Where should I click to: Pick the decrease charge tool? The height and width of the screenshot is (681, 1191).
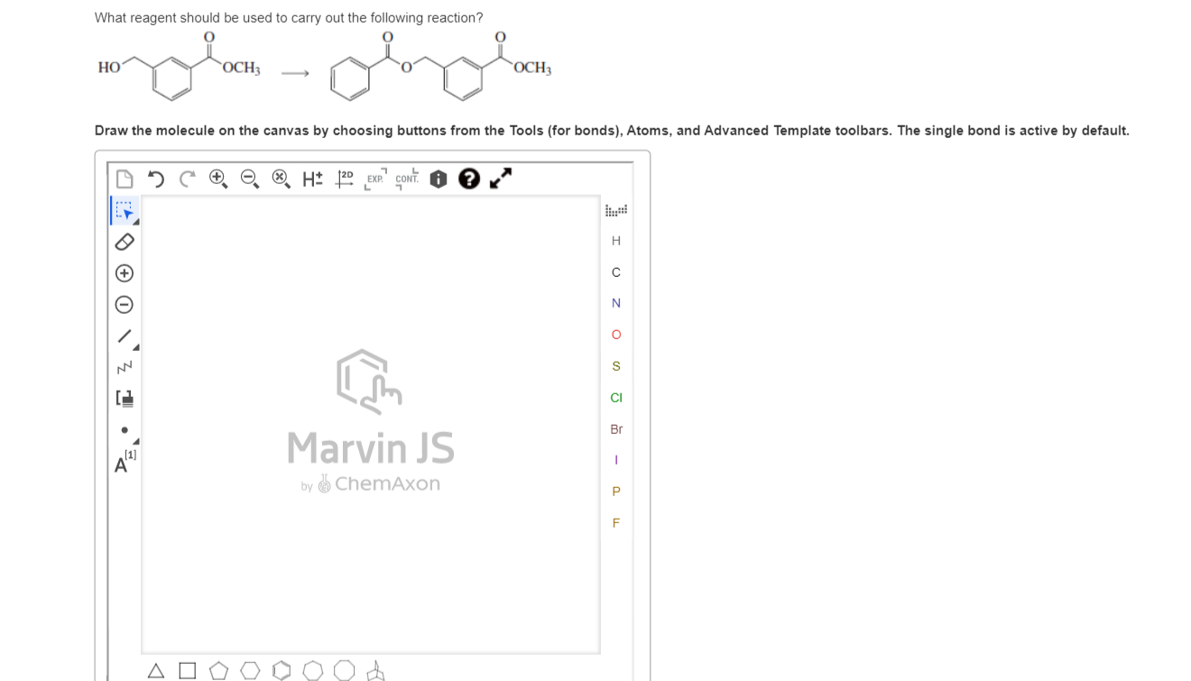pyautogui.click(x=125, y=304)
